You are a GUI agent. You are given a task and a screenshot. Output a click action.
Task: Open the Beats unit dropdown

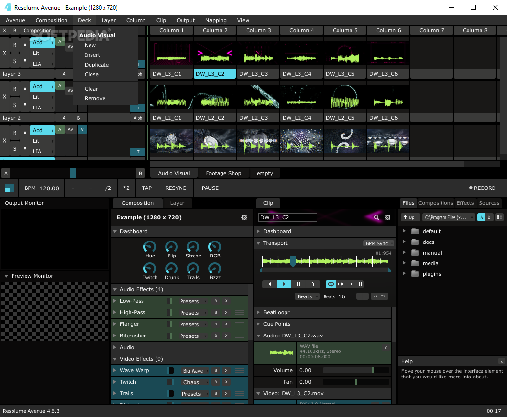[307, 296]
